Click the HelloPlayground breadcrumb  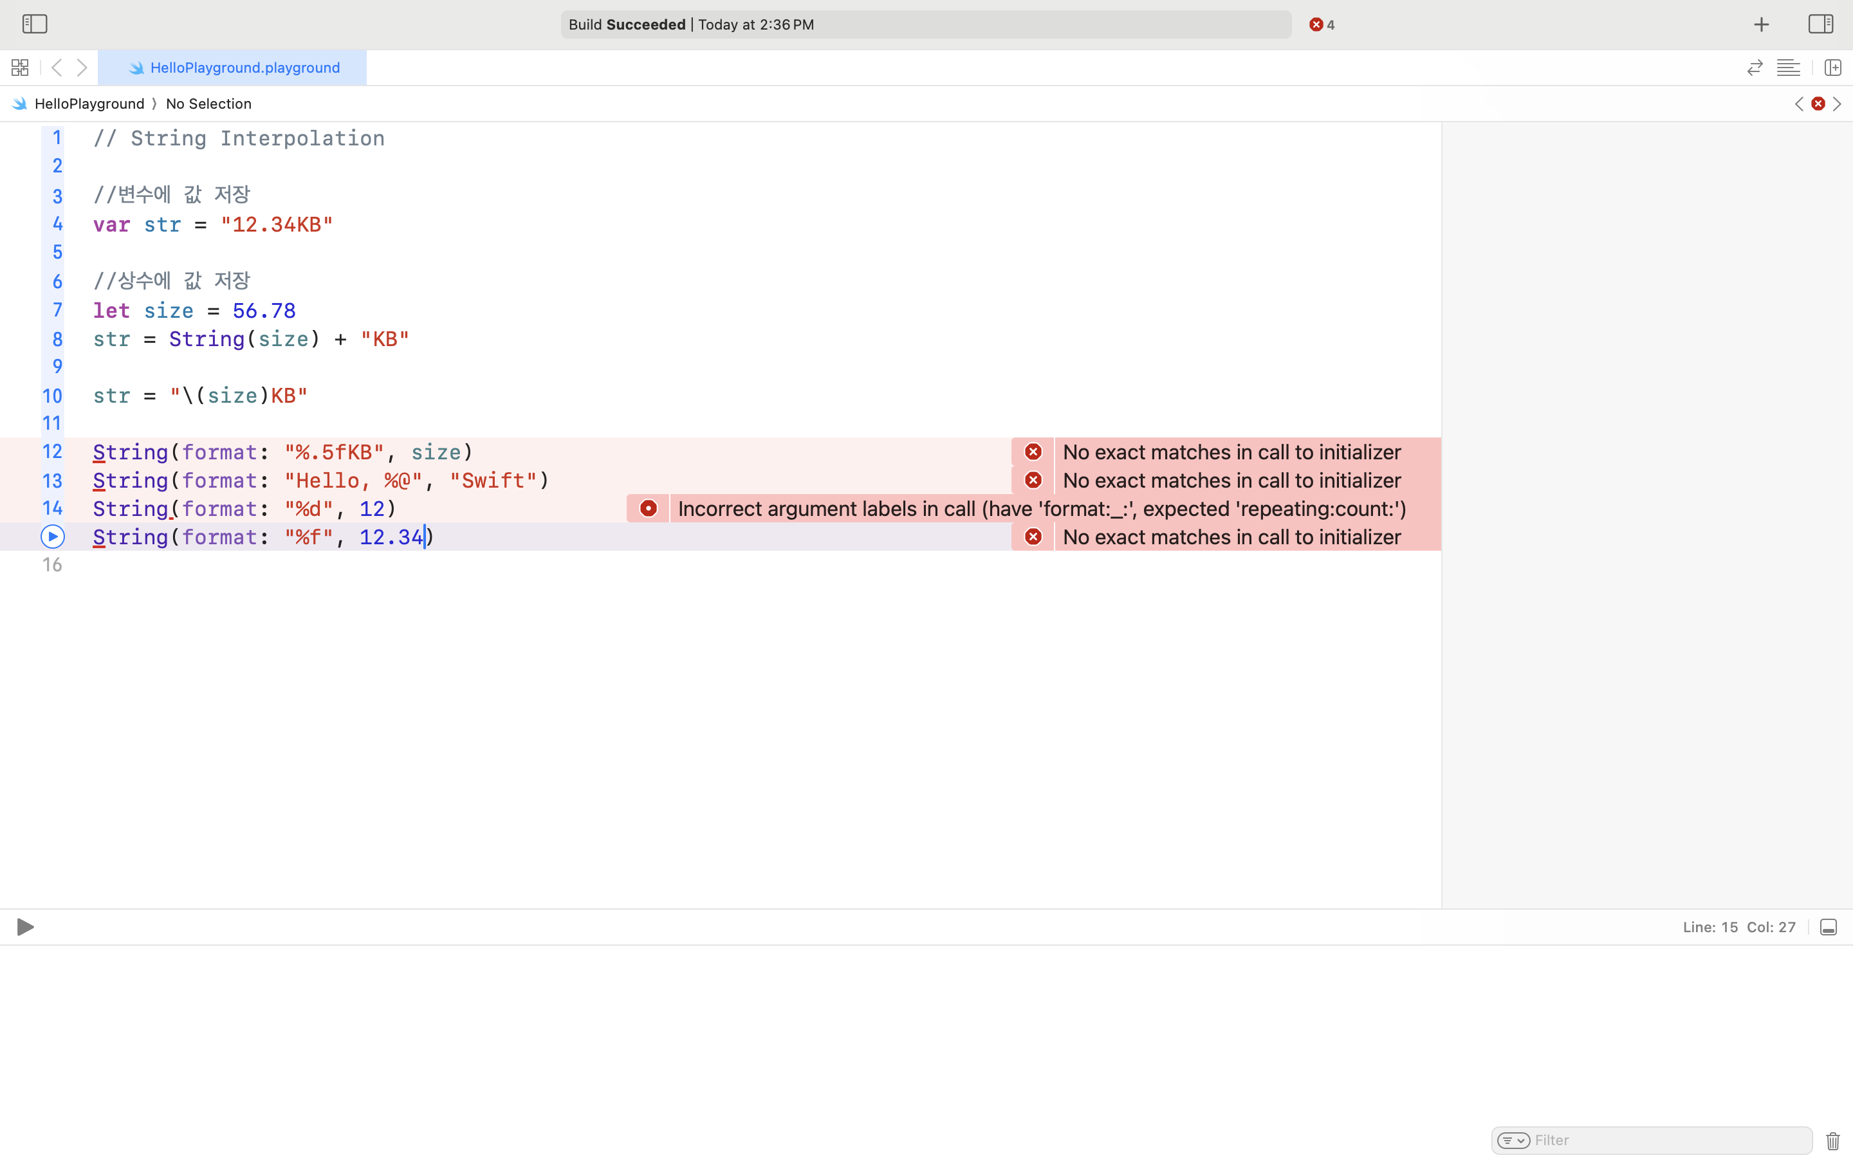click(x=89, y=104)
